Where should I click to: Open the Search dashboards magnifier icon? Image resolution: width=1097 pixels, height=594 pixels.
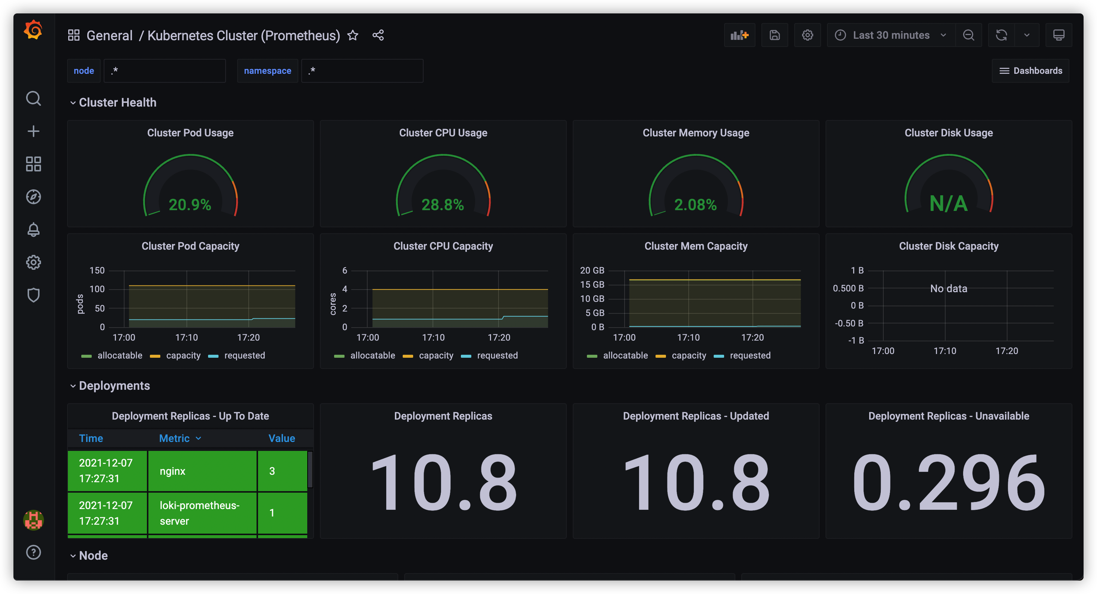pyautogui.click(x=33, y=98)
